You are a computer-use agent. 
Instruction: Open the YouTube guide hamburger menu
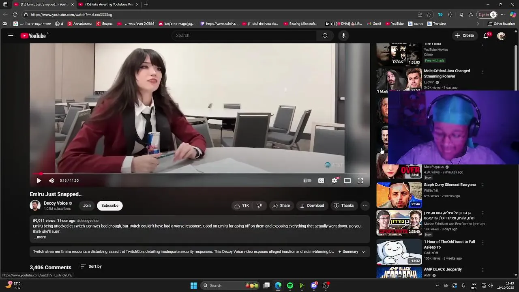point(11,36)
